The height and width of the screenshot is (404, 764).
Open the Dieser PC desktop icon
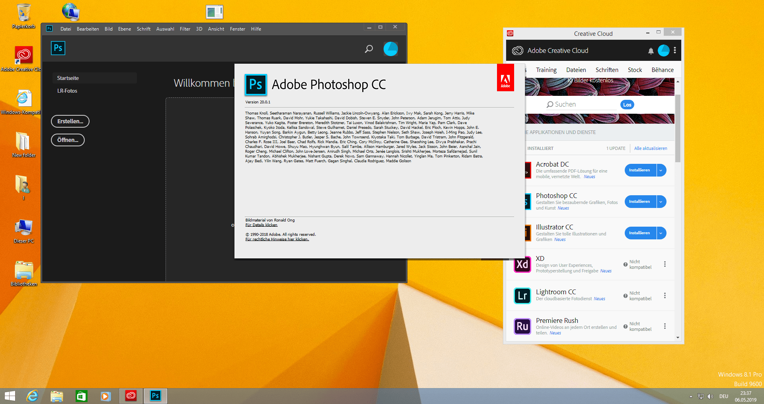(23, 231)
